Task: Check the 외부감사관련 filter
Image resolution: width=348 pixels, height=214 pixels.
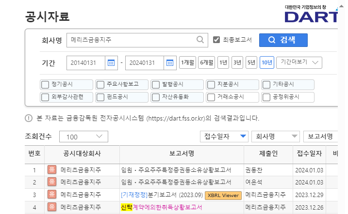Action: tap(45, 97)
